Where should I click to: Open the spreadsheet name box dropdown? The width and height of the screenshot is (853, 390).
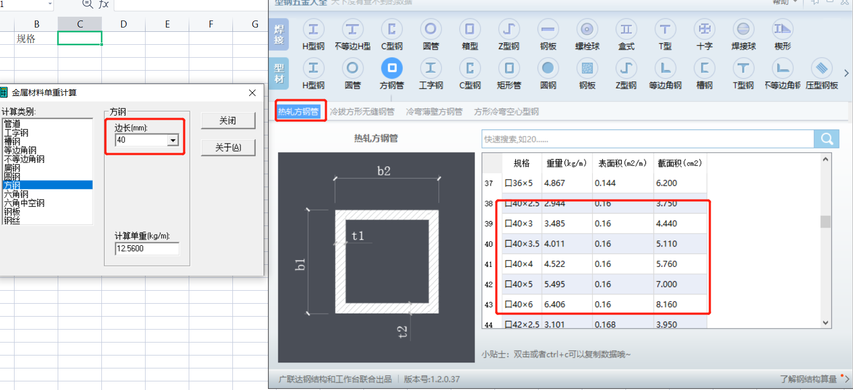(50, 4)
